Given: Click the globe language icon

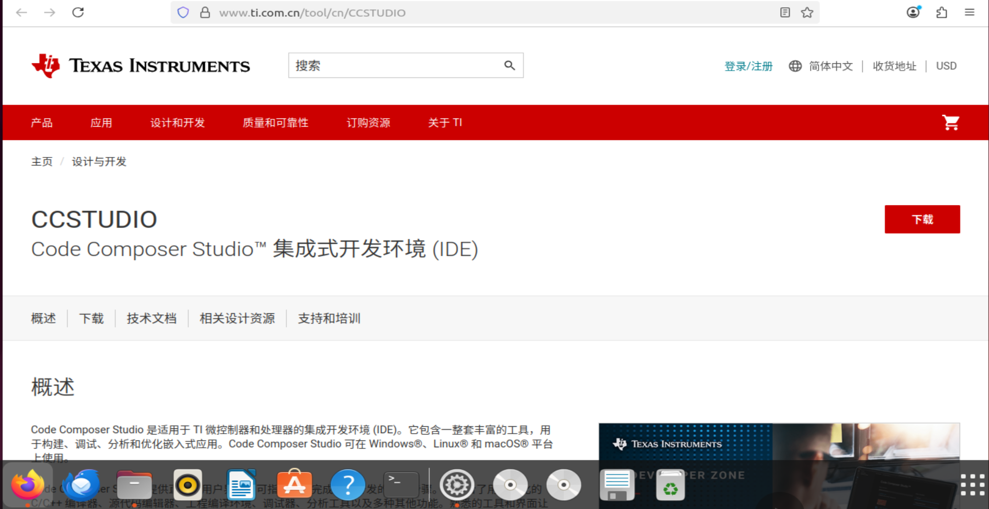Looking at the screenshot, I should tap(795, 66).
